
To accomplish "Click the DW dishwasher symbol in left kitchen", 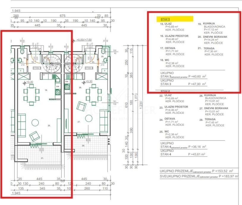I will (x=58, y=86).
